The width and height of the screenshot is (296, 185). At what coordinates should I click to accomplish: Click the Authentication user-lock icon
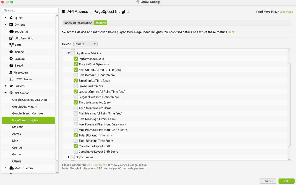(x=12, y=168)
